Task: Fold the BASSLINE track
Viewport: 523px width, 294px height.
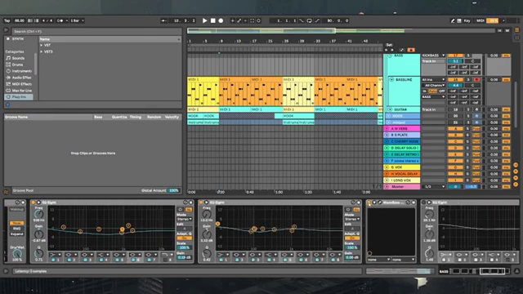Action: click(391, 80)
